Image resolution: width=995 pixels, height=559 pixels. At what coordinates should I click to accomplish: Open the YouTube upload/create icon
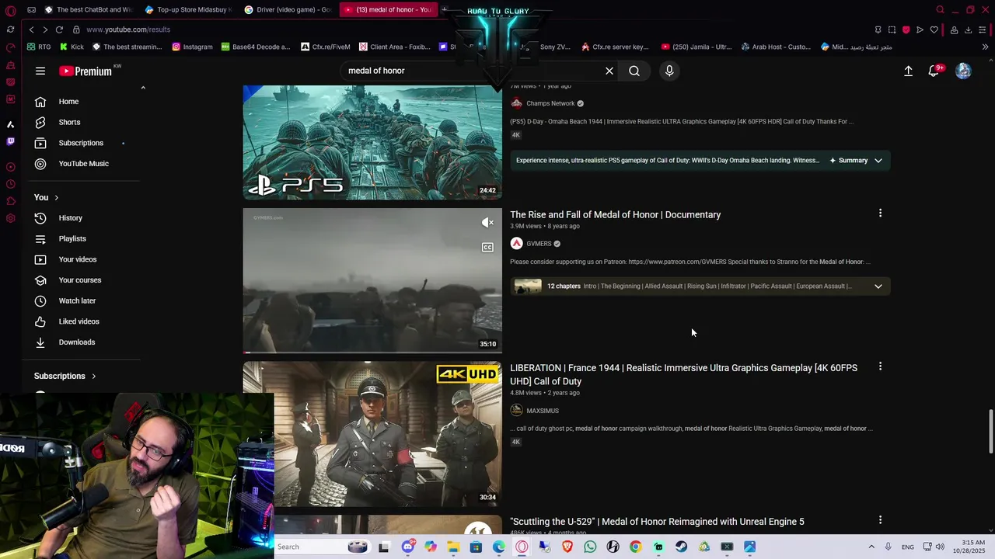[908, 71]
